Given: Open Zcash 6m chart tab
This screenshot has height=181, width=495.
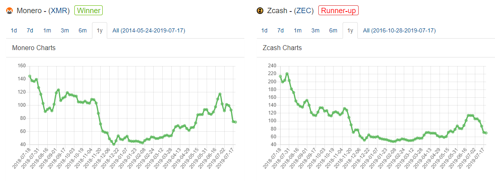Looking at the screenshot, I should tap(333, 30).
